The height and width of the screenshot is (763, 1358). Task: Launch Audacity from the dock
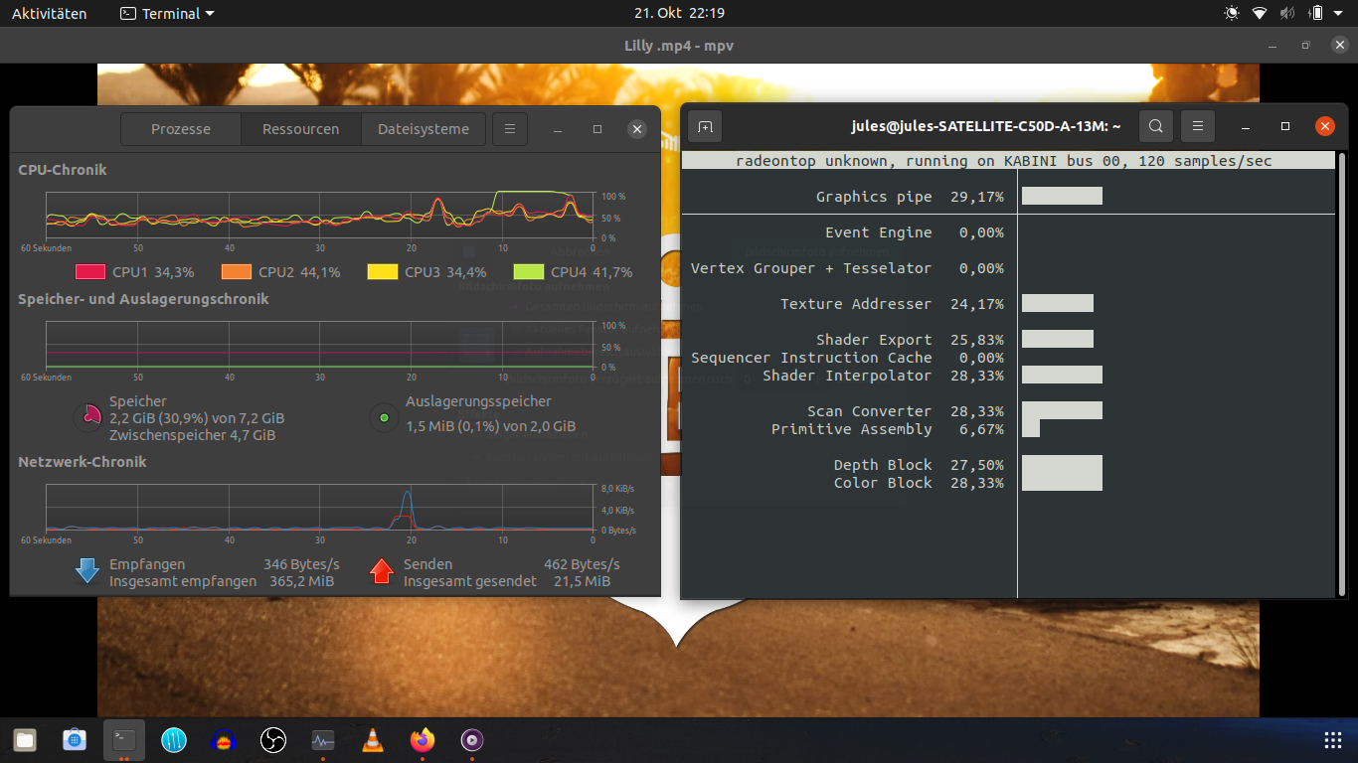click(x=224, y=740)
